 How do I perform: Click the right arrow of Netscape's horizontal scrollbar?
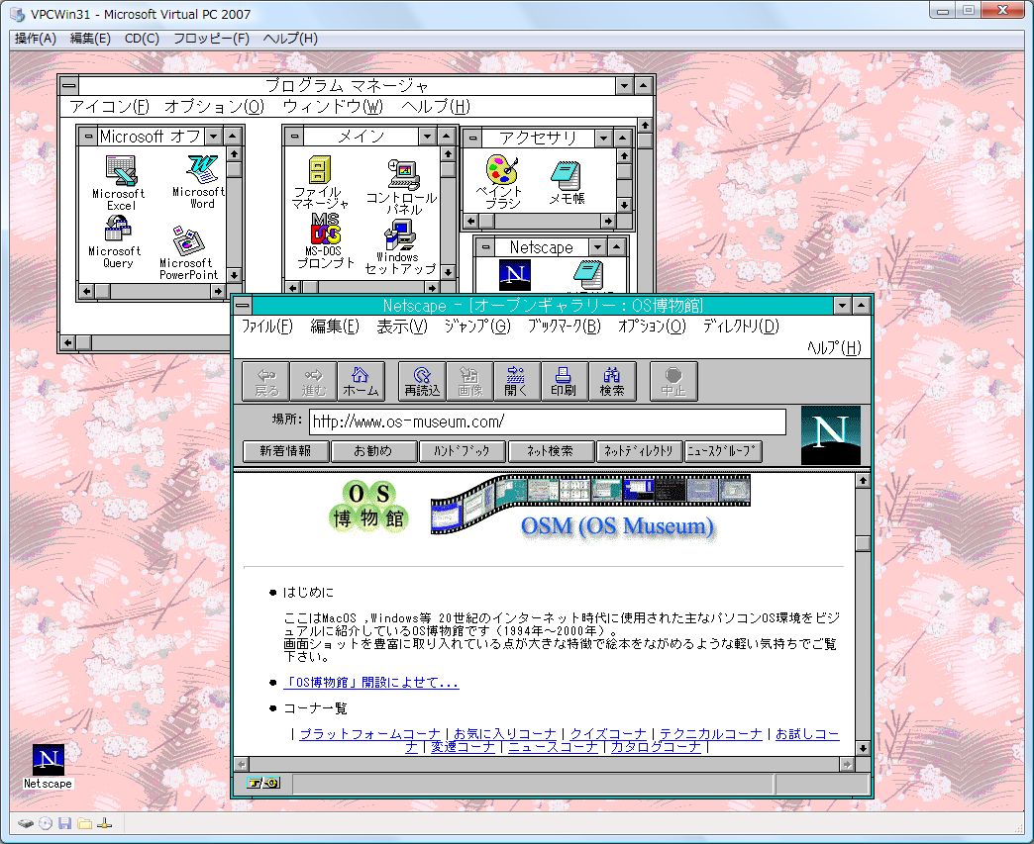coord(847,764)
